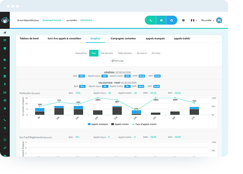Click the Particulier Appels traités 36 value

[135, 93]
